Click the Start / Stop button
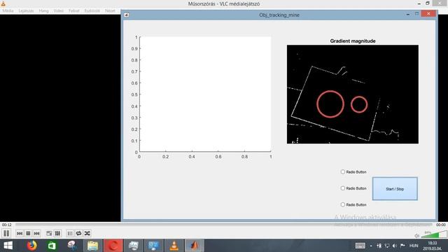This screenshot has height=252, width=448. (395, 188)
